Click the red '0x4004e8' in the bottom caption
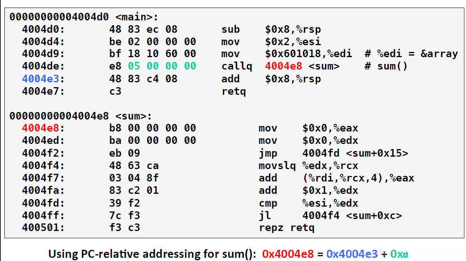The width and height of the screenshot is (466, 261). tap(288, 254)
